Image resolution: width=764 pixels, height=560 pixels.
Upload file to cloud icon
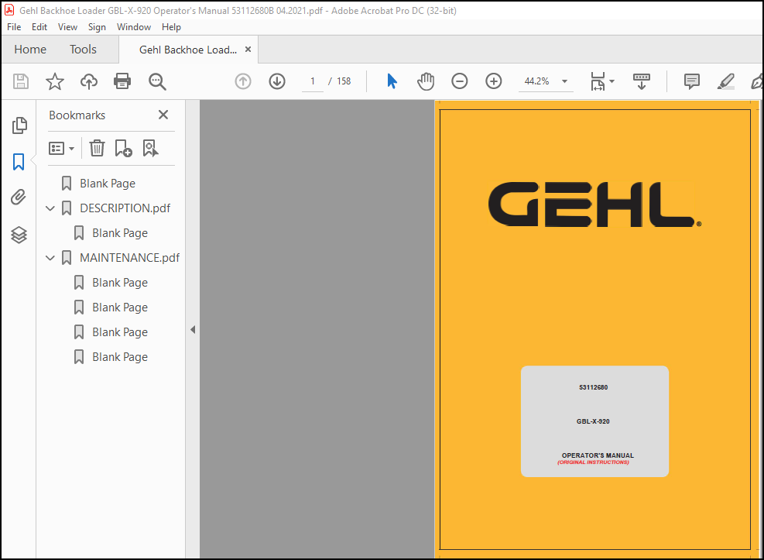tap(89, 81)
